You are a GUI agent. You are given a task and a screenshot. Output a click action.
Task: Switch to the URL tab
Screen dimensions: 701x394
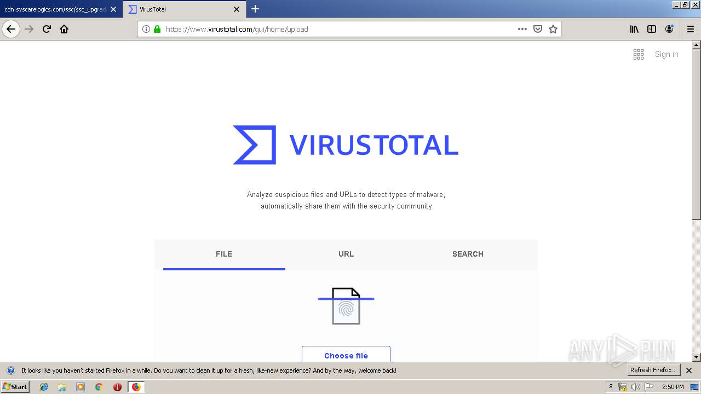346,254
